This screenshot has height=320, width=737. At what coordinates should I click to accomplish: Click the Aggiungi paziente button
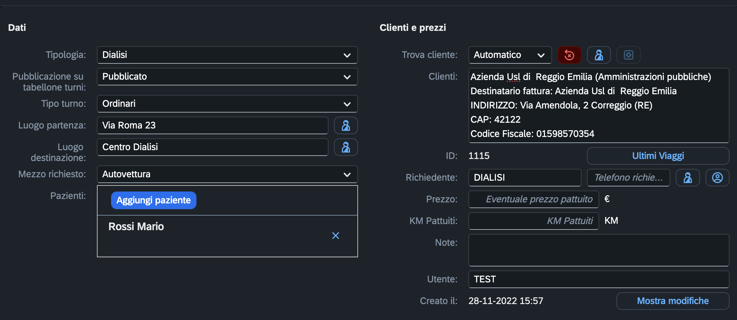point(154,200)
